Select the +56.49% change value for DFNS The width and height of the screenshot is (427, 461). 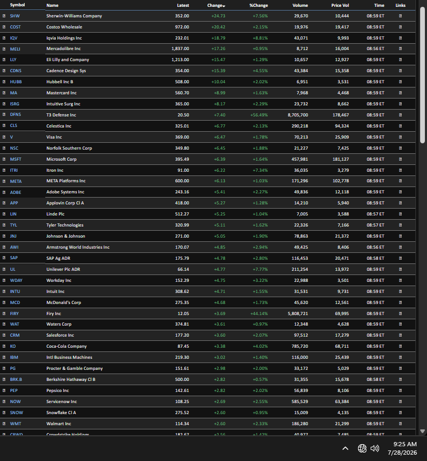(259, 115)
